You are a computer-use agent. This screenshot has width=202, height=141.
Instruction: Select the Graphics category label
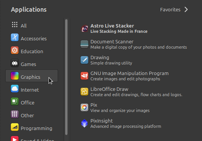point(31,77)
